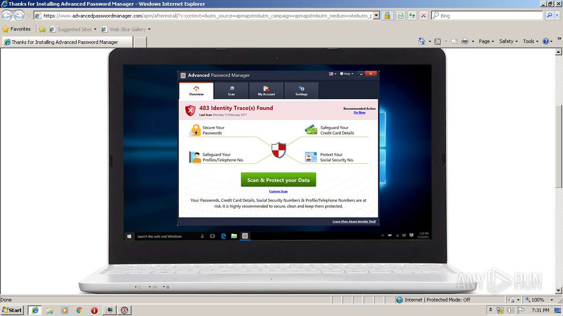Go to the Home page icon

(x=422, y=41)
